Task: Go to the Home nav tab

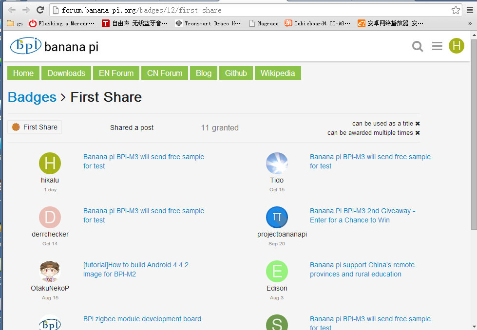Action: [23, 73]
